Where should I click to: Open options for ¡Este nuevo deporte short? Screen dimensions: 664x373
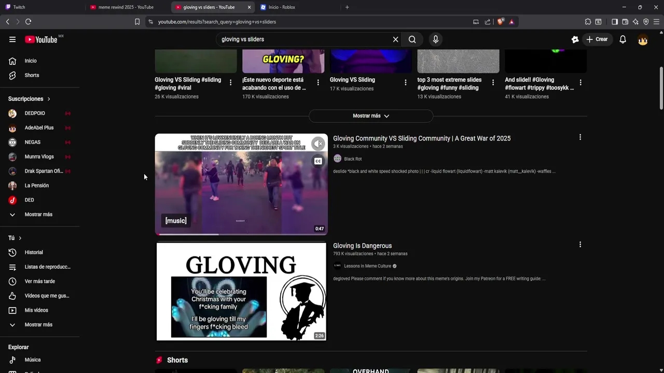click(318, 82)
